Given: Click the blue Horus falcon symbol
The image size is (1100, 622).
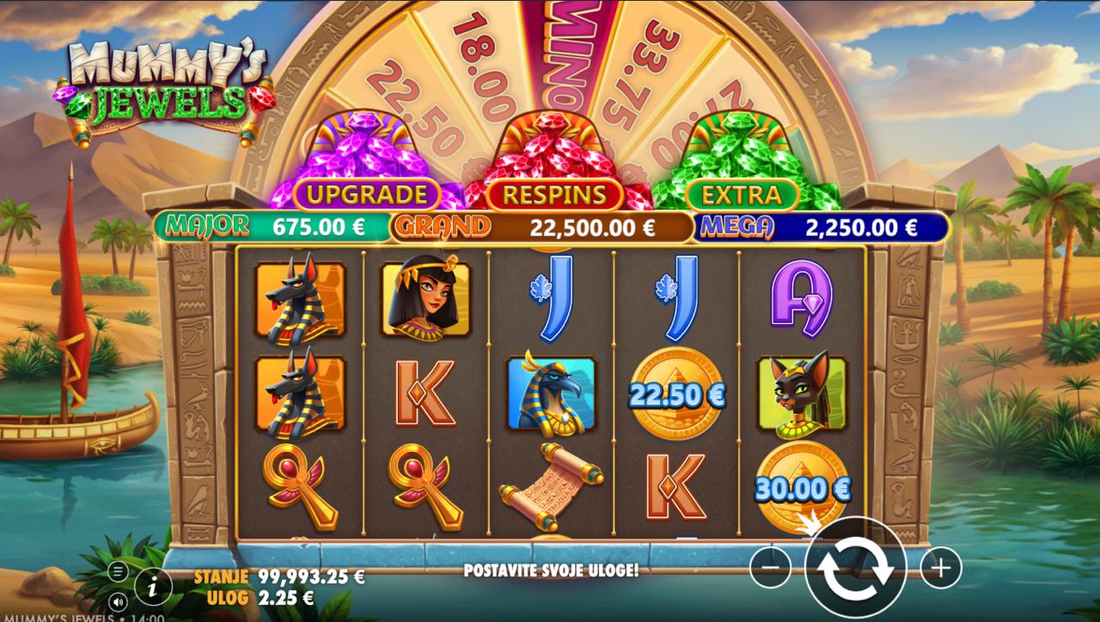Looking at the screenshot, I should point(553,393).
